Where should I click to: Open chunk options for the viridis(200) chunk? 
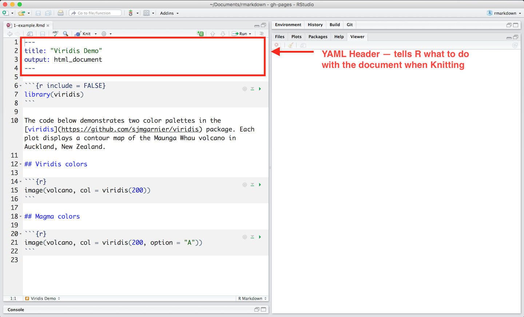click(245, 184)
